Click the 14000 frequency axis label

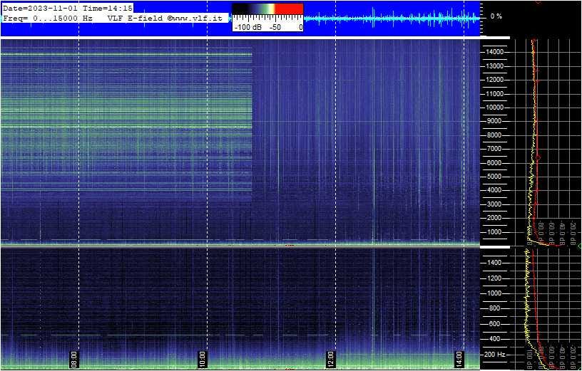tap(494, 52)
